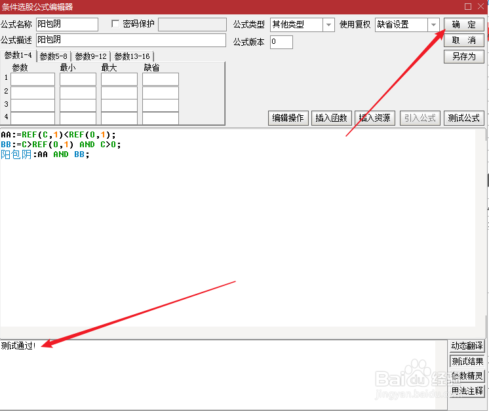Viewport: 489px width, 411px height.
Task: Click the 确定 confirm button
Action: tap(463, 24)
